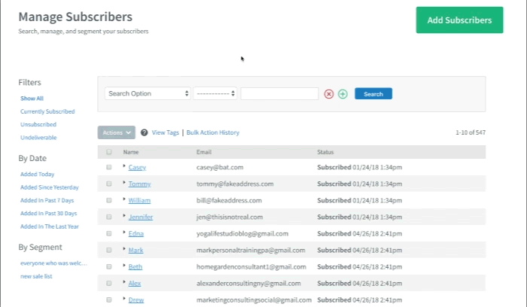Filter by Currently Subscribed
This screenshot has width=527, height=307.
coord(47,111)
